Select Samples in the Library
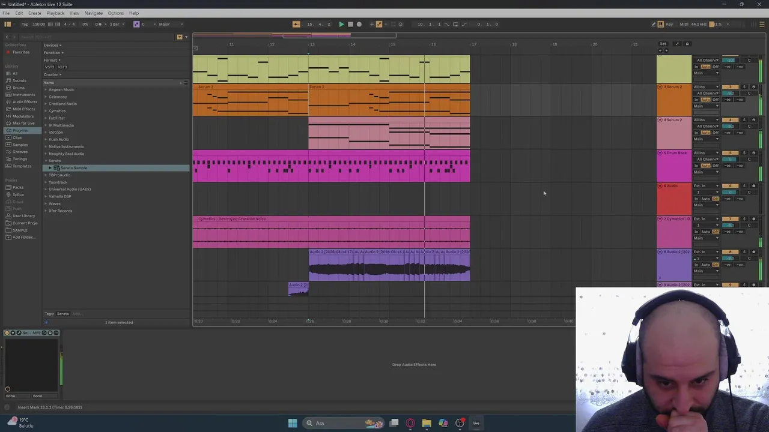Viewport: 769px width, 432px height. pyautogui.click(x=20, y=145)
